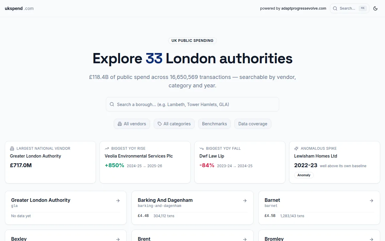The width and height of the screenshot is (385, 241).
Task: Click the ⌘K shortcut badge
Action: [362, 8]
